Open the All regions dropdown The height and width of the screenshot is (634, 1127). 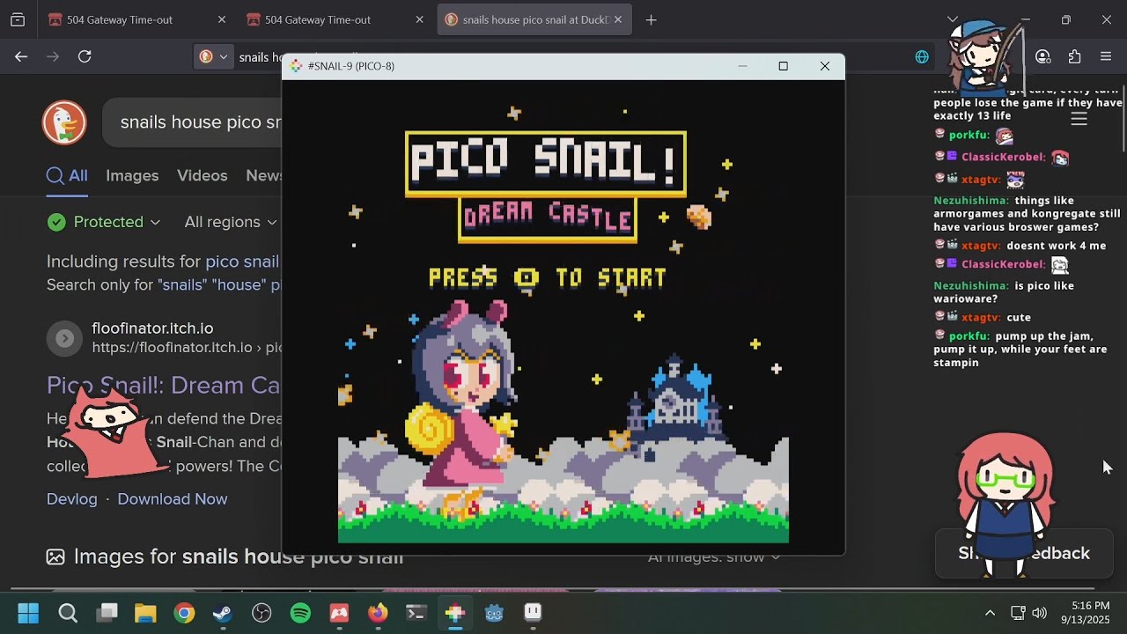(231, 222)
